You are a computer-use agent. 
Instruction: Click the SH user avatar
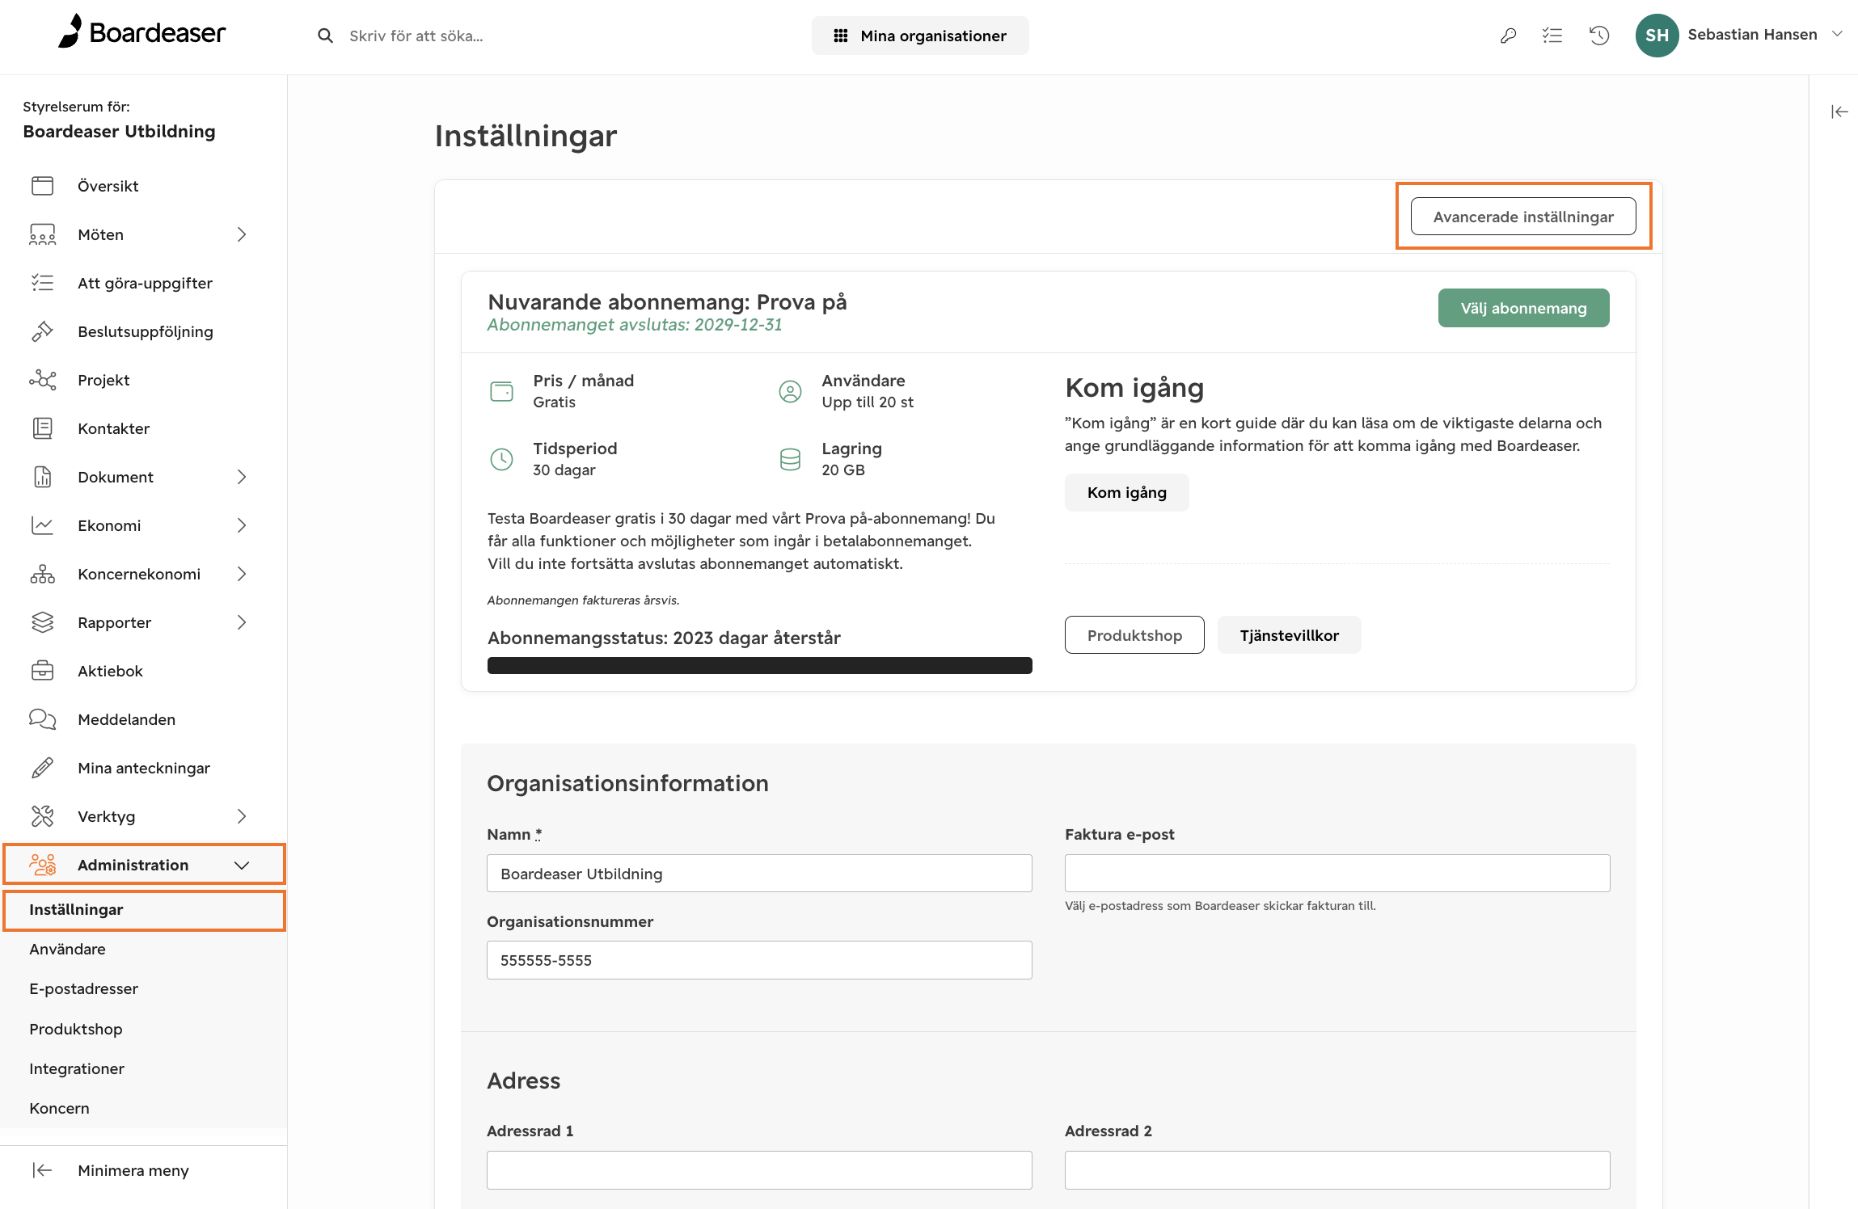(1657, 36)
